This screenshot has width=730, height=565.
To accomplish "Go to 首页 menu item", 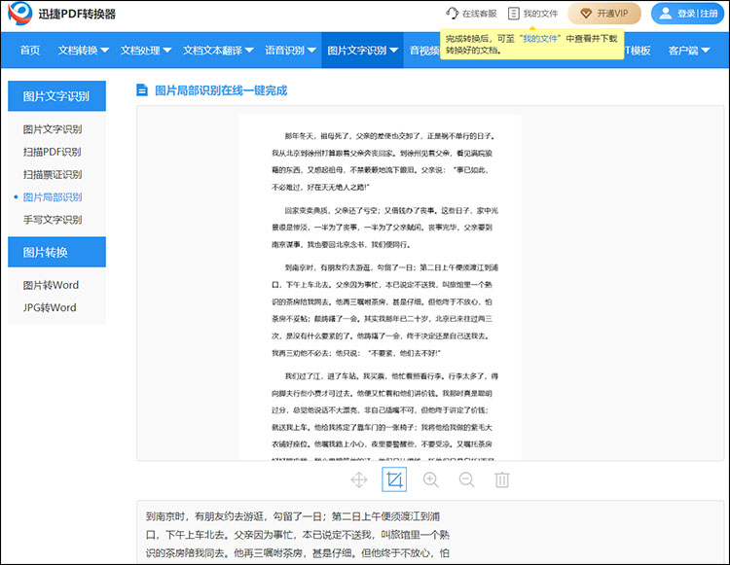I will 30,51.
